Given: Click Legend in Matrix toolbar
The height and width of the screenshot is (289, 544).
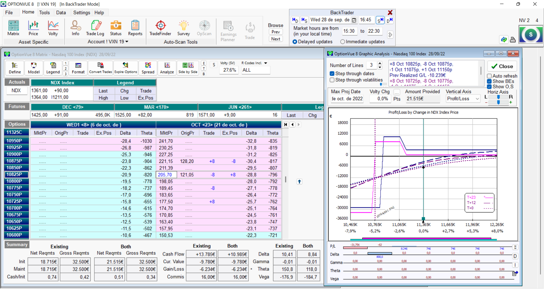Looking at the screenshot, I should point(53,68).
